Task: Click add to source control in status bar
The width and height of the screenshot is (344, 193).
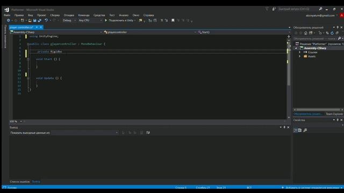Action: (312, 188)
